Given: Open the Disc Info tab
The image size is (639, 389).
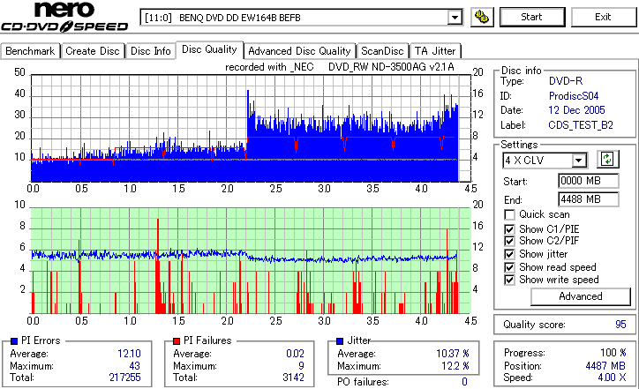Looking at the screenshot, I should (x=150, y=51).
